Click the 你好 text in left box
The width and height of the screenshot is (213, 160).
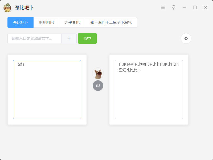(x=21, y=64)
